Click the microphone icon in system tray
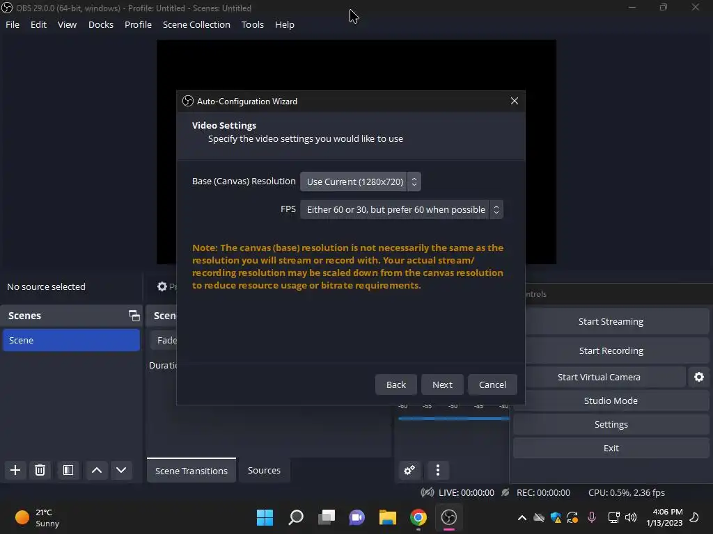 592,517
